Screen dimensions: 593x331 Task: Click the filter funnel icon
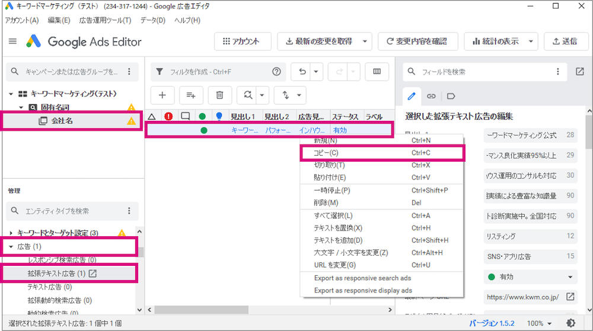click(x=160, y=72)
